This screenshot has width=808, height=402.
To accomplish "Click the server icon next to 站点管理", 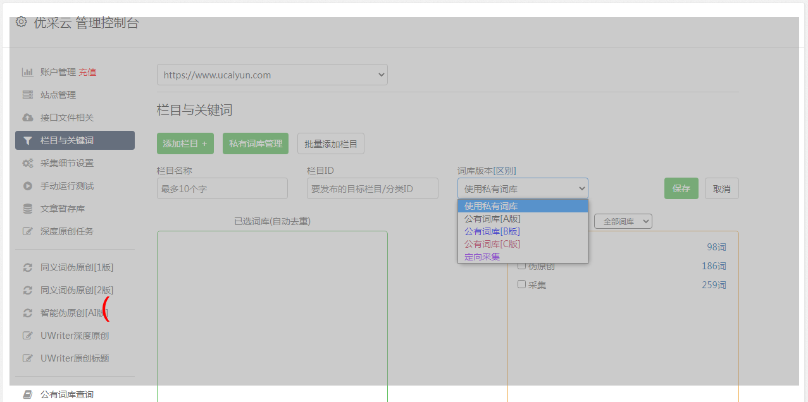I will click(x=27, y=95).
